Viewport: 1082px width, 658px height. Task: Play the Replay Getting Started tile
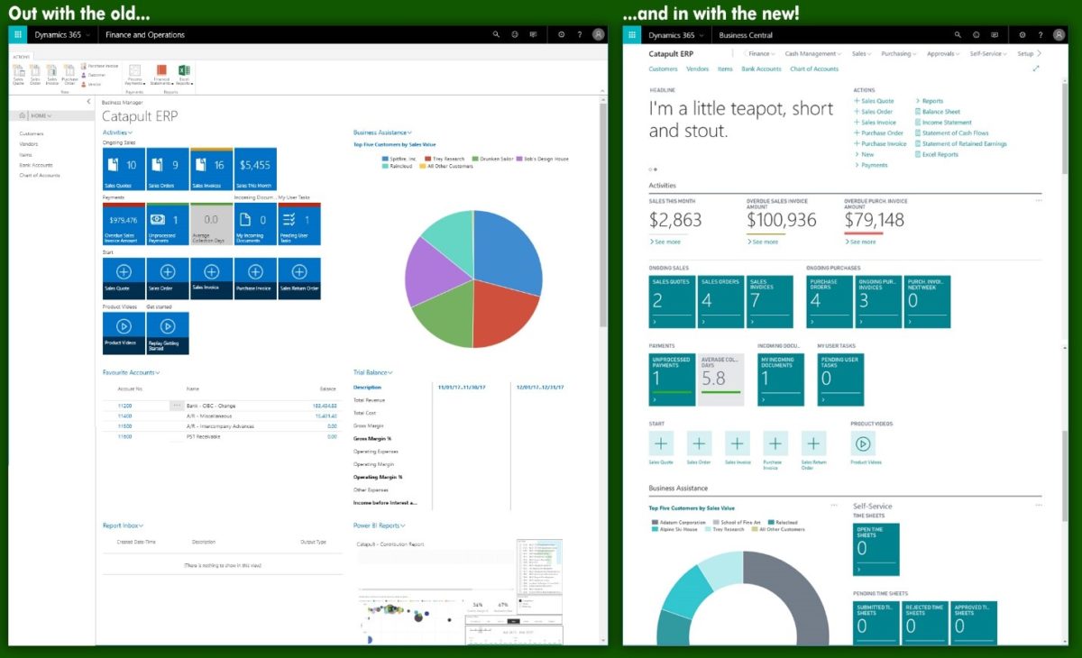tap(168, 334)
